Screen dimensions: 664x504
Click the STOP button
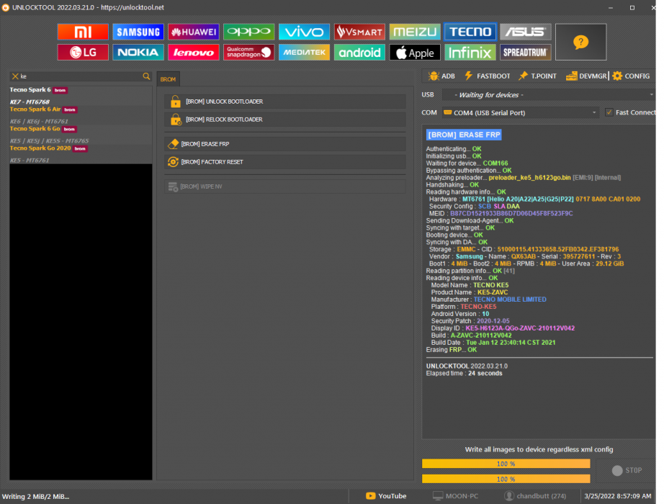627,471
